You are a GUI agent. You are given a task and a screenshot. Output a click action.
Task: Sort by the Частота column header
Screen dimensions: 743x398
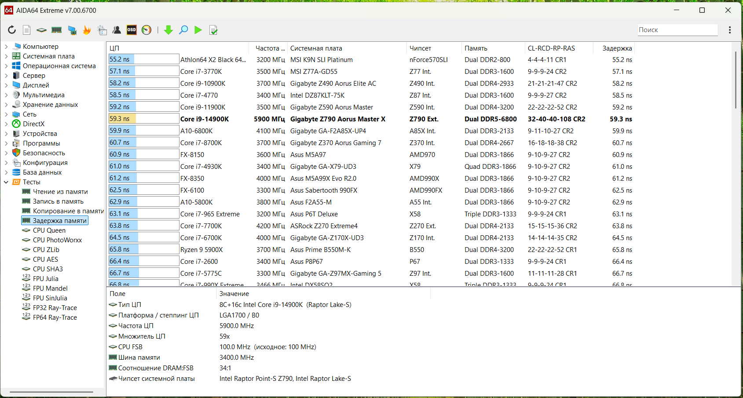(268, 48)
